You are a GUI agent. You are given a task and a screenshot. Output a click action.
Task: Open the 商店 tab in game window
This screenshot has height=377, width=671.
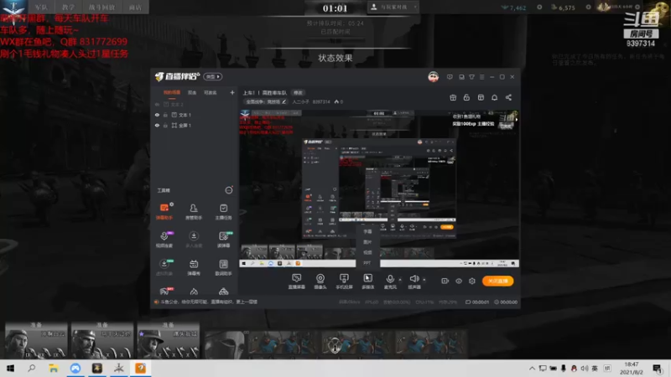point(135,7)
